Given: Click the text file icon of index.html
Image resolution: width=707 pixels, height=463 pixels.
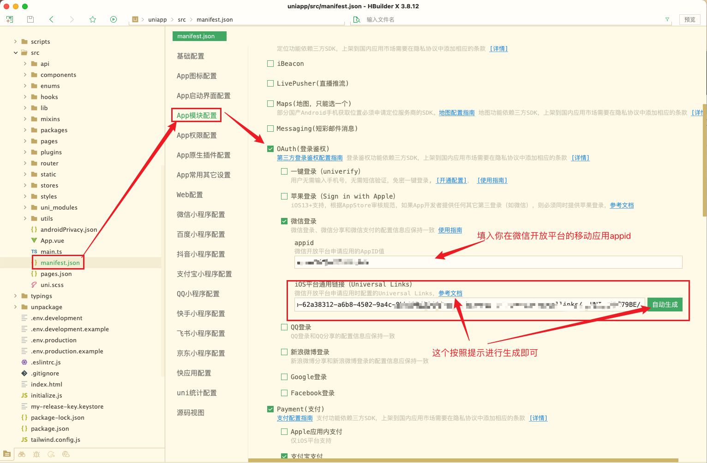Looking at the screenshot, I should point(24,384).
